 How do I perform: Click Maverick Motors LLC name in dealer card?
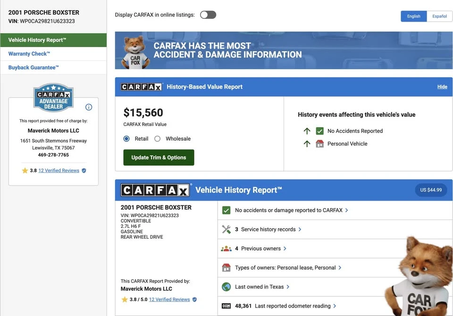pyautogui.click(x=53, y=130)
